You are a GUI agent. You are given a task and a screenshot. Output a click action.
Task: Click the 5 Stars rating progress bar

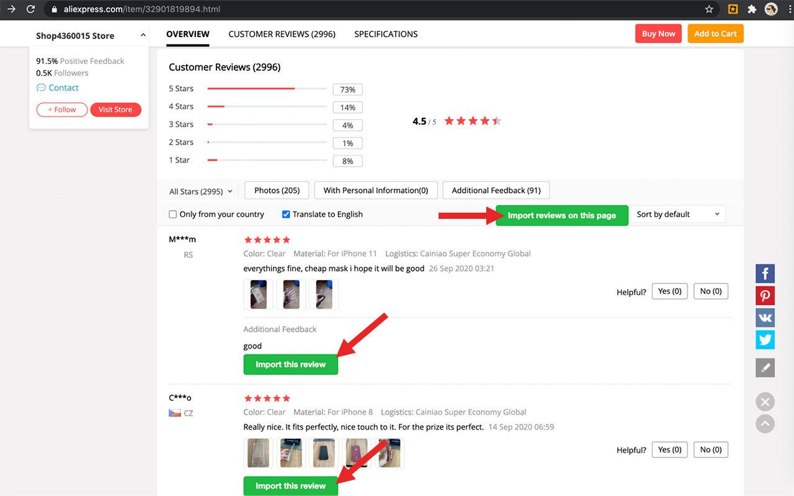tap(267, 89)
